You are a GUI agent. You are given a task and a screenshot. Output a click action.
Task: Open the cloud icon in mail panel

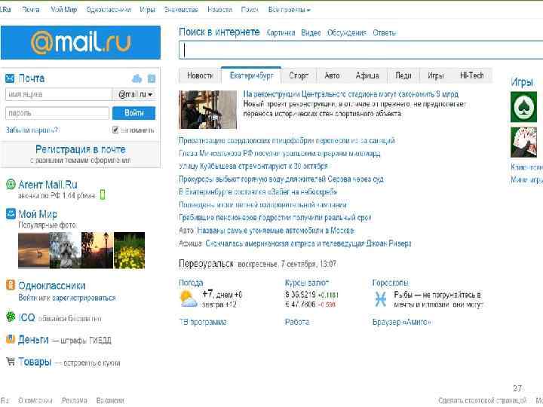[137, 78]
